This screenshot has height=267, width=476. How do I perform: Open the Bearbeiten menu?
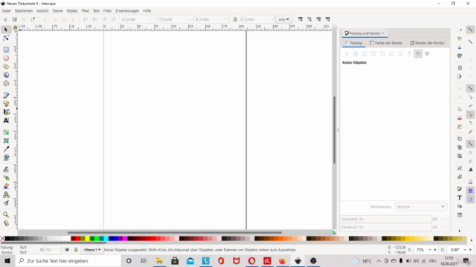(x=24, y=11)
